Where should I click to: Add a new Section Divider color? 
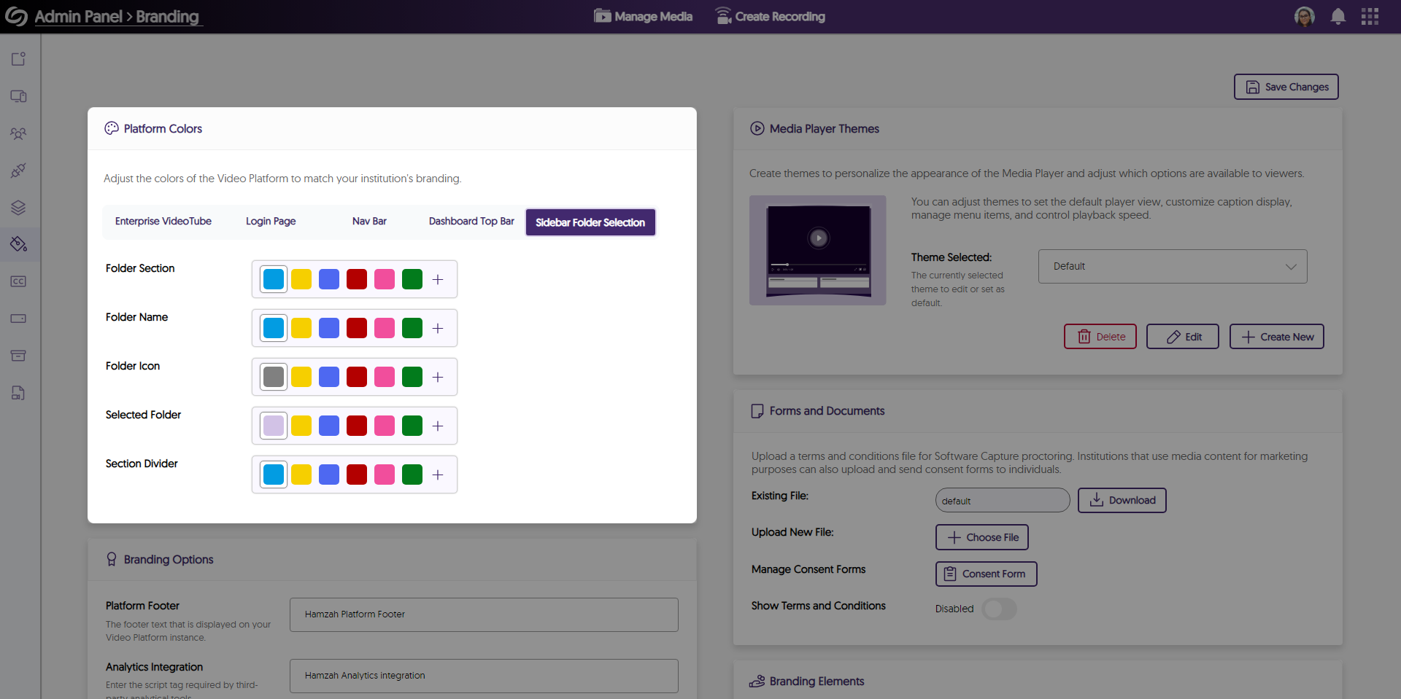tap(438, 475)
